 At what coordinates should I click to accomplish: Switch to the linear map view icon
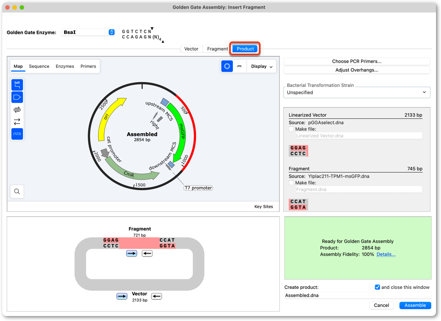239,66
